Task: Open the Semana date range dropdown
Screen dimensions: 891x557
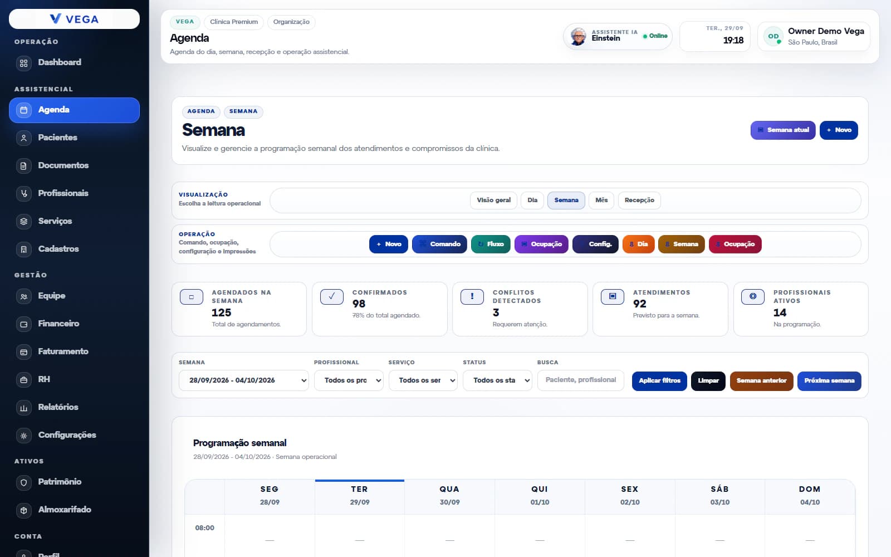Action: click(x=243, y=380)
